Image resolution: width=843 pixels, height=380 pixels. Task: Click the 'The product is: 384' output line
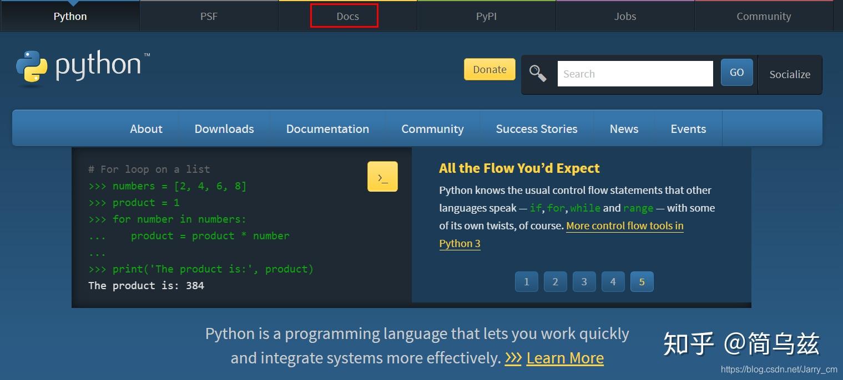pyautogui.click(x=146, y=286)
